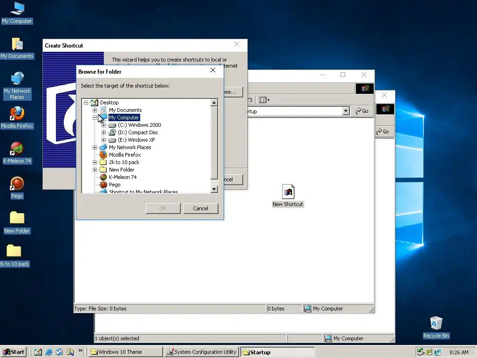Launch Outlook Express from quick launch
The width and height of the screenshot is (477, 358).
[x=59, y=352]
